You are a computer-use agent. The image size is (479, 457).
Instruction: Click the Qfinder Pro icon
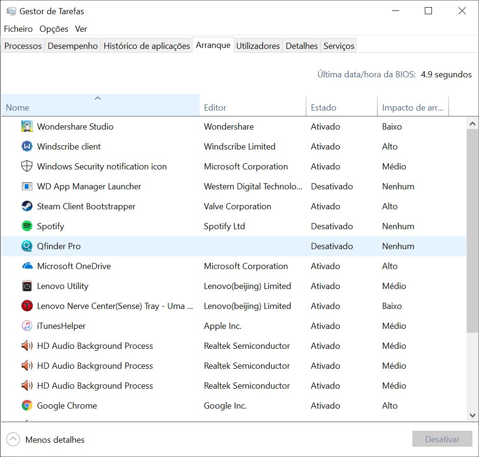(27, 246)
